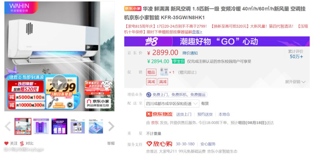Click the 放心购 heart badge
The image size is (316, 156).
pos(159,144)
